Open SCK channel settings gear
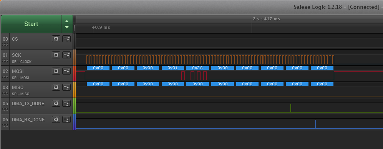Screen dimensions: 383x149 point(56,55)
